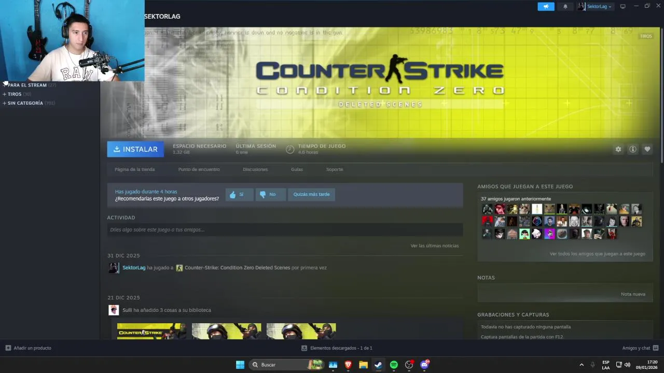This screenshot has height=373, width=664.
Task: Open Ver todos los amigos link
Action: coord(597,254)
